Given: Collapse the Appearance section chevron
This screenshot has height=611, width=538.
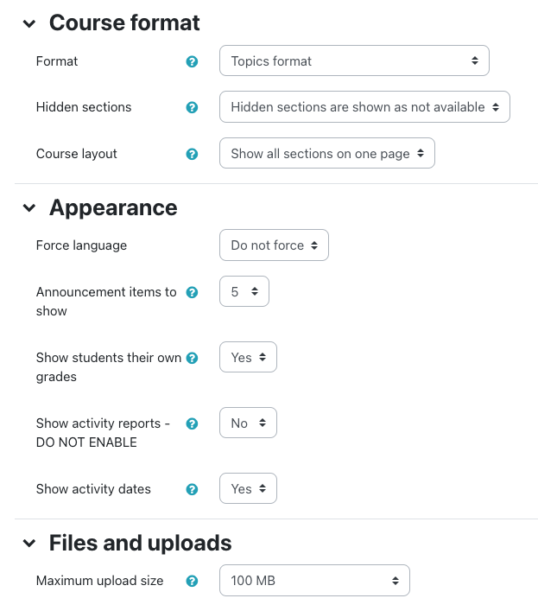Looking at the screenshot, I should point(29,208).
